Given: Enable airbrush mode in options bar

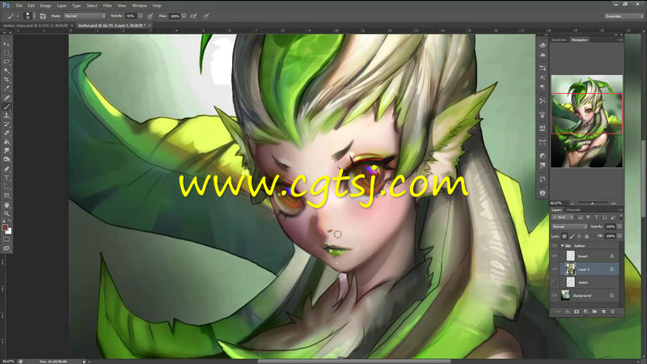Looking at the screenshot, I should click(193, 16).
